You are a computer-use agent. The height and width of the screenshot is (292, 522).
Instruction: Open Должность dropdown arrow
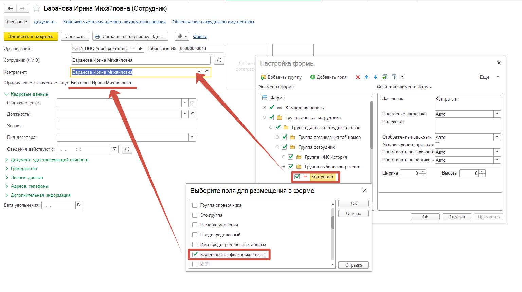(185, 114)
